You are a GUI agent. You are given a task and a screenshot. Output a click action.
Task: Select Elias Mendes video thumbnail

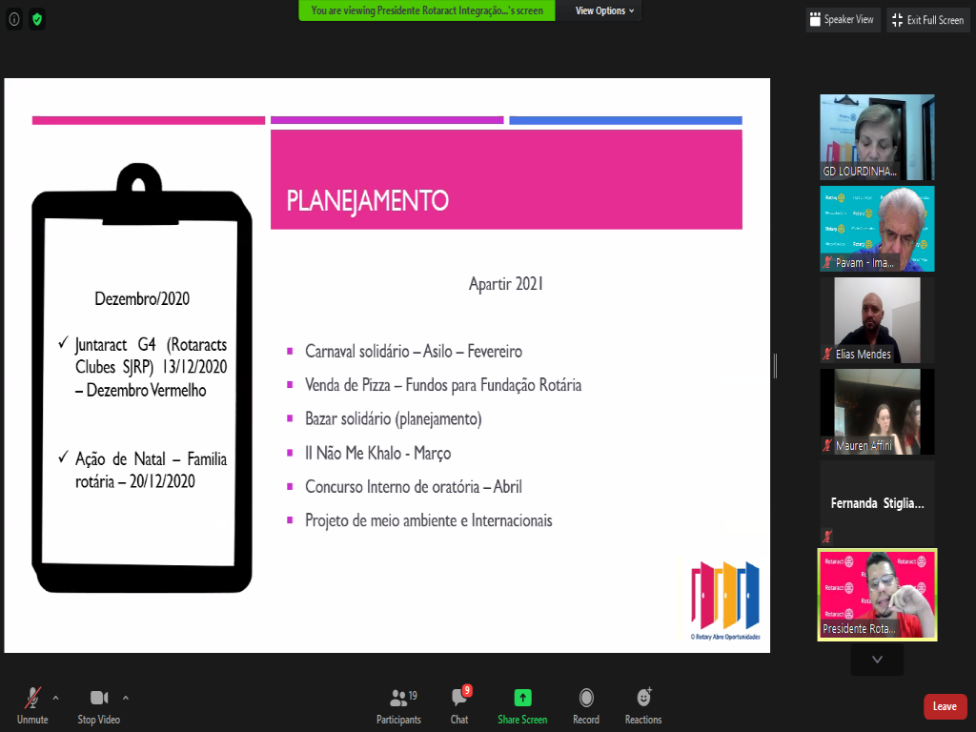pyautogui.click(x=877, y=320)
